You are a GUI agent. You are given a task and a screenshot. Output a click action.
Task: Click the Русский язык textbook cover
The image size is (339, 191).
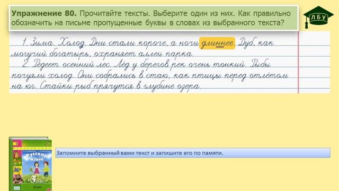[x=30, y=164]
